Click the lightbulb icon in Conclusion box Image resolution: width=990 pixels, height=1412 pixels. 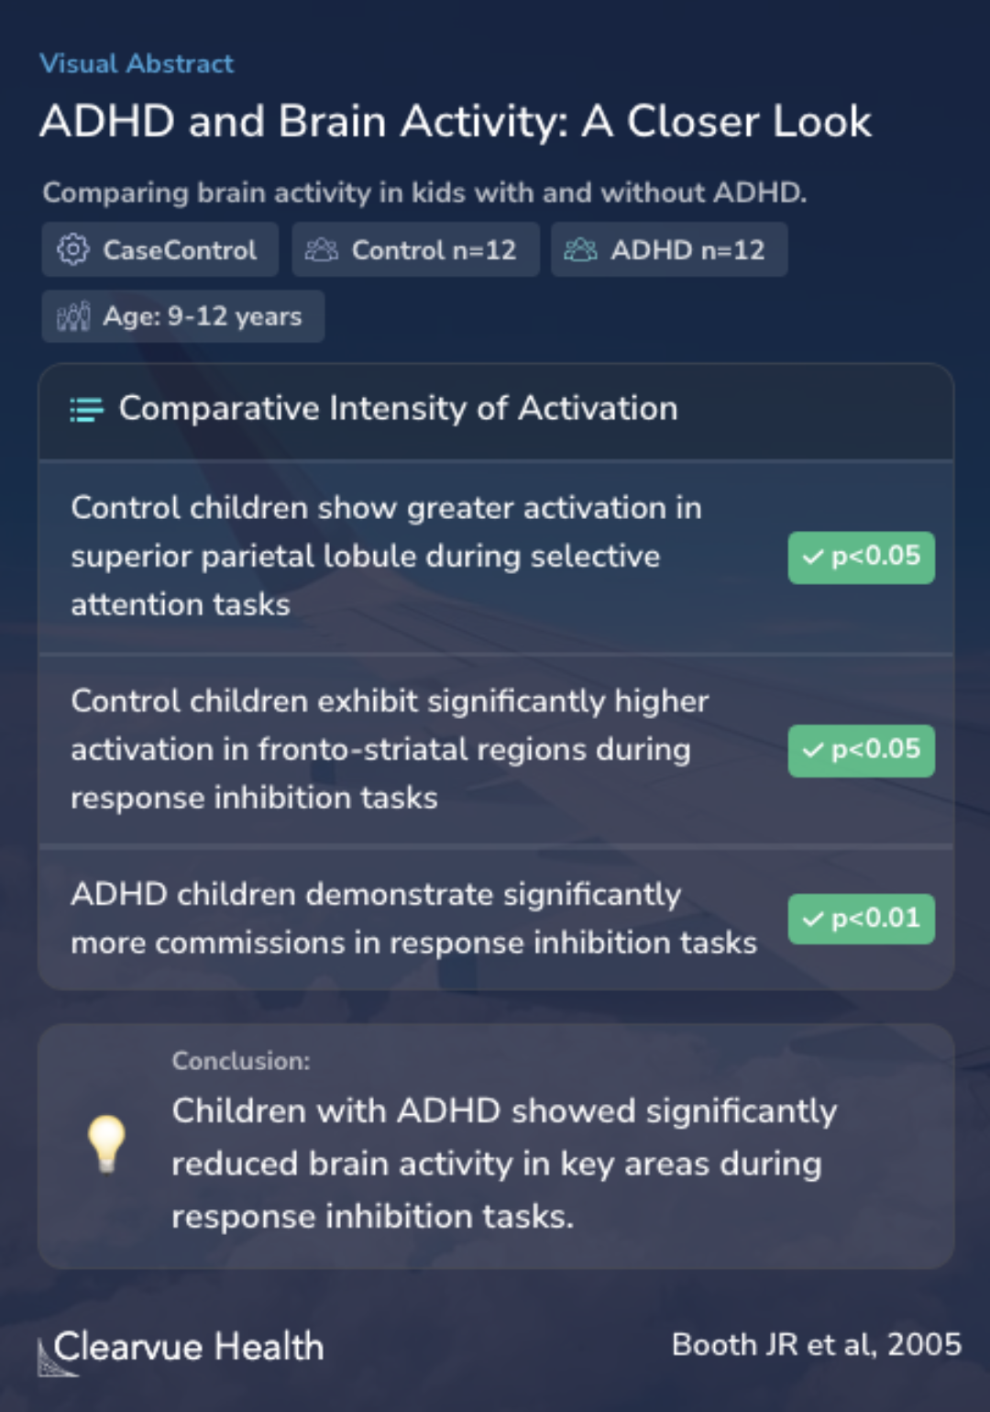coord(106,1143)
